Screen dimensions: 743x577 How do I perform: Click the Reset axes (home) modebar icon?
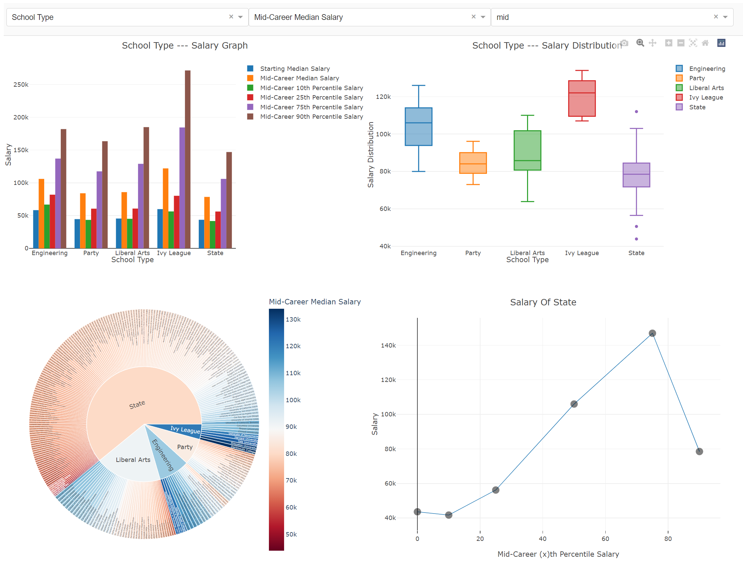pyautogui.click(x=705, y=43)
